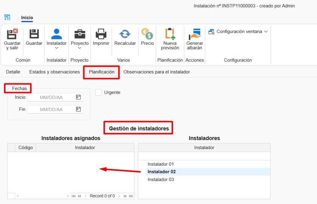Open Estados y observaciones tab
This screenshot has width=317, height=204.
coord(54,72)
